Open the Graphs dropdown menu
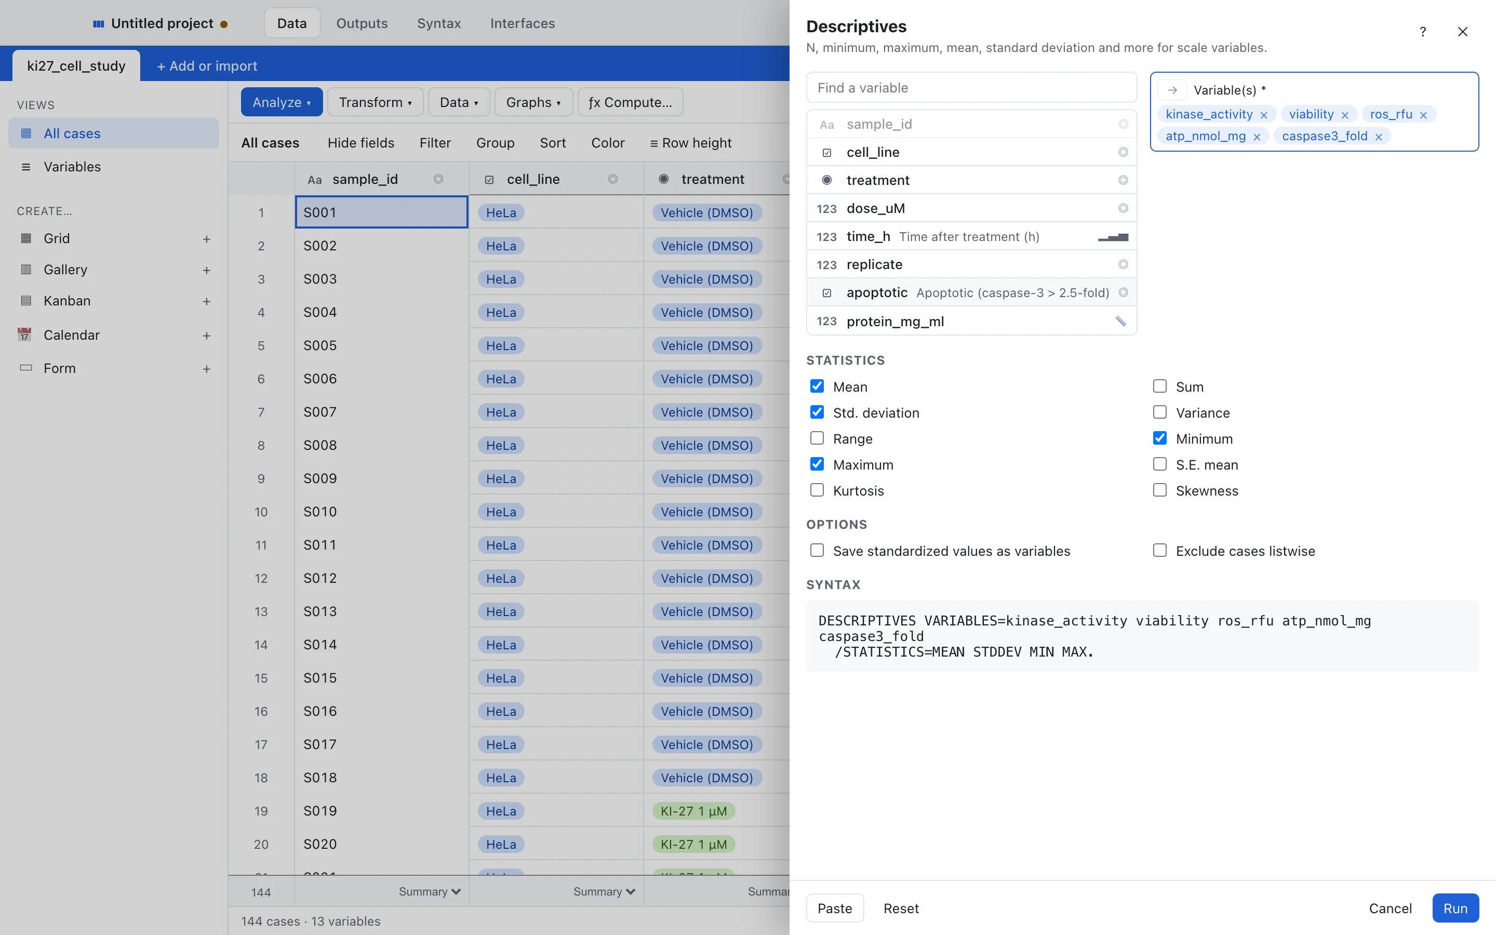Viewport: 1496px width, 935px height. click(x=533, y=102)
